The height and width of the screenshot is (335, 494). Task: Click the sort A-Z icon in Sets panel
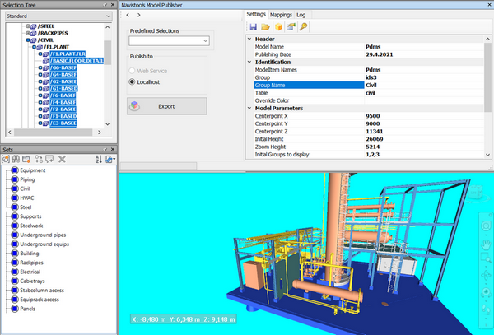coord(99,158)
